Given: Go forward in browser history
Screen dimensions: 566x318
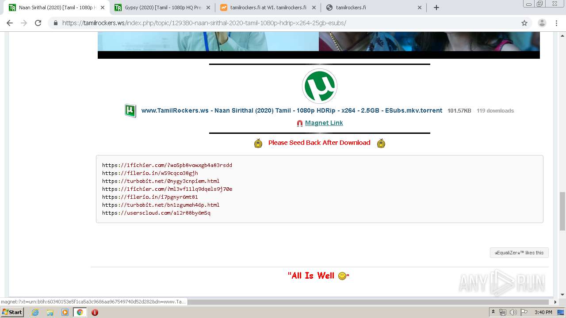Looking at the screenshot, I should tap(24, 23).
